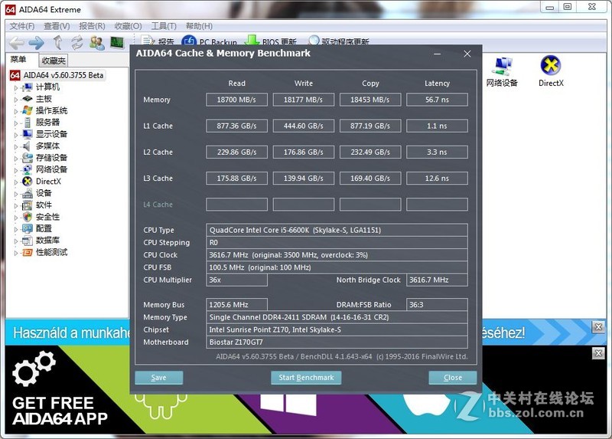Expand the 软件 tree node arrow
612x439 pixels.
[x=16, y=205]
